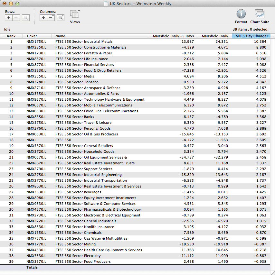The image size is (275, 275).
Task: Click the Rows search magnifier button
Action: (26, 18)
